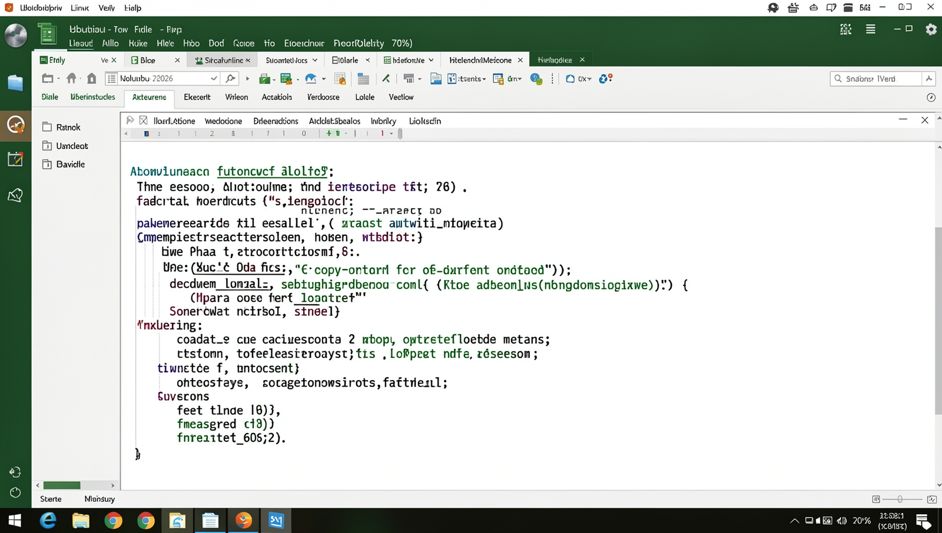942x533 pixels.
Task: Open the Verdoosce ribbon tab
Action: [323, 97]
